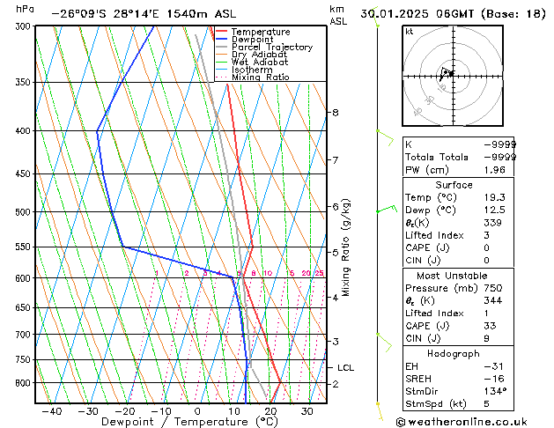Click the 'Most Unstable' section heading

[x=452, y=276]
